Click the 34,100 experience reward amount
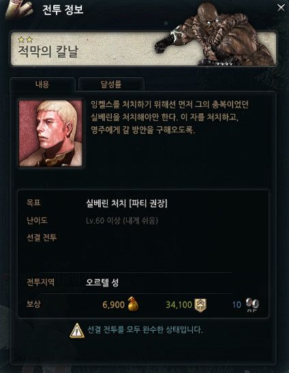This screenshot has width=289, height=373. (179, 305)
